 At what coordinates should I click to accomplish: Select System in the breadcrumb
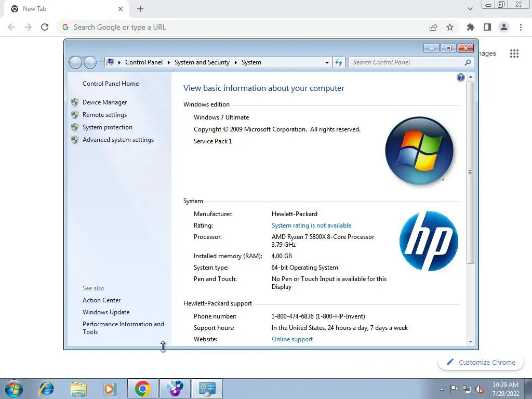pyautogui.click(x=251, y=62)
